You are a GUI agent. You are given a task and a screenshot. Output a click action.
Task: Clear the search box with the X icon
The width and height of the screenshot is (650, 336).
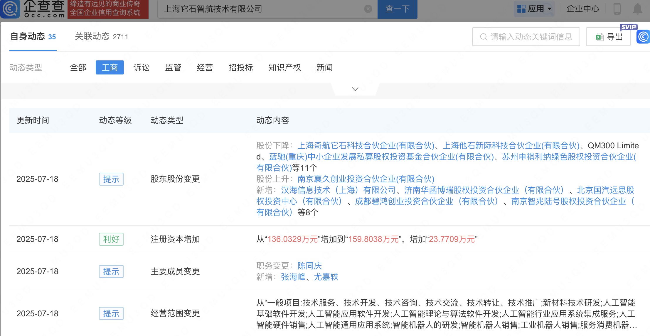coord(368,9)
